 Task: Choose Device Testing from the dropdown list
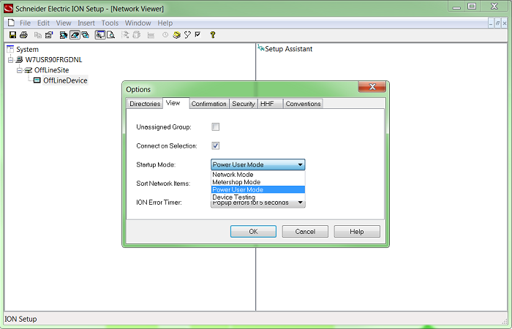(258, 197)
